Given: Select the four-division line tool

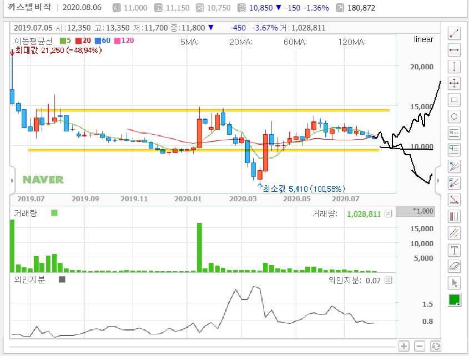Looking at the screenshot, I should click(x=454, y=150).
